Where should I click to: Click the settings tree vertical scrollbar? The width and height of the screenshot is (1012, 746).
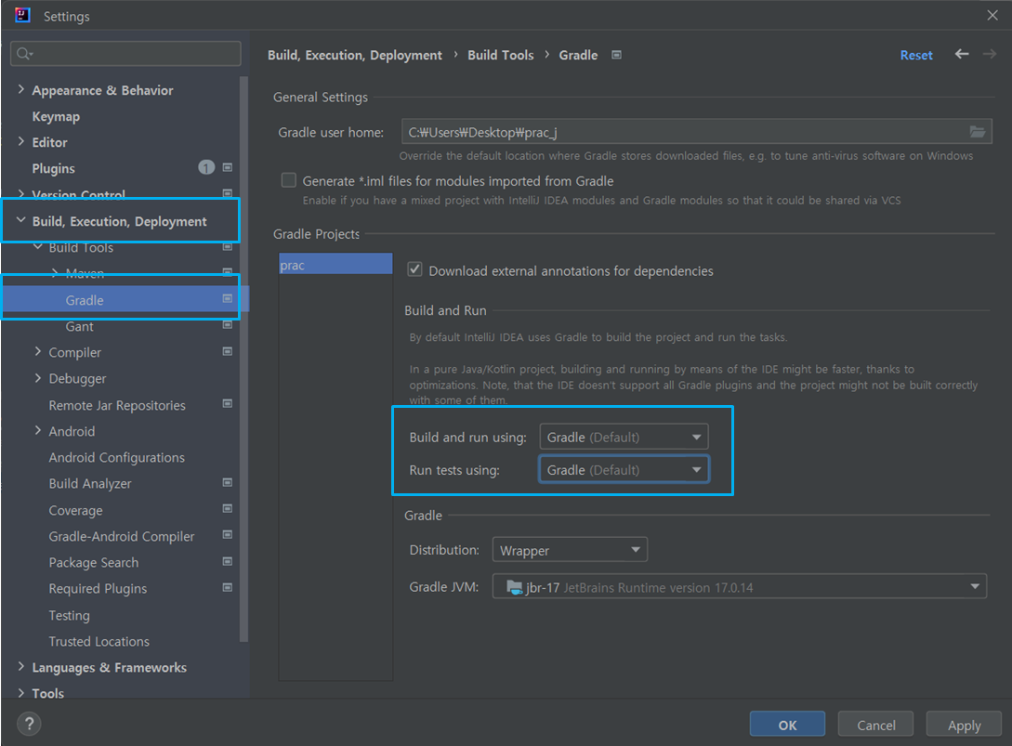[243, 359]
